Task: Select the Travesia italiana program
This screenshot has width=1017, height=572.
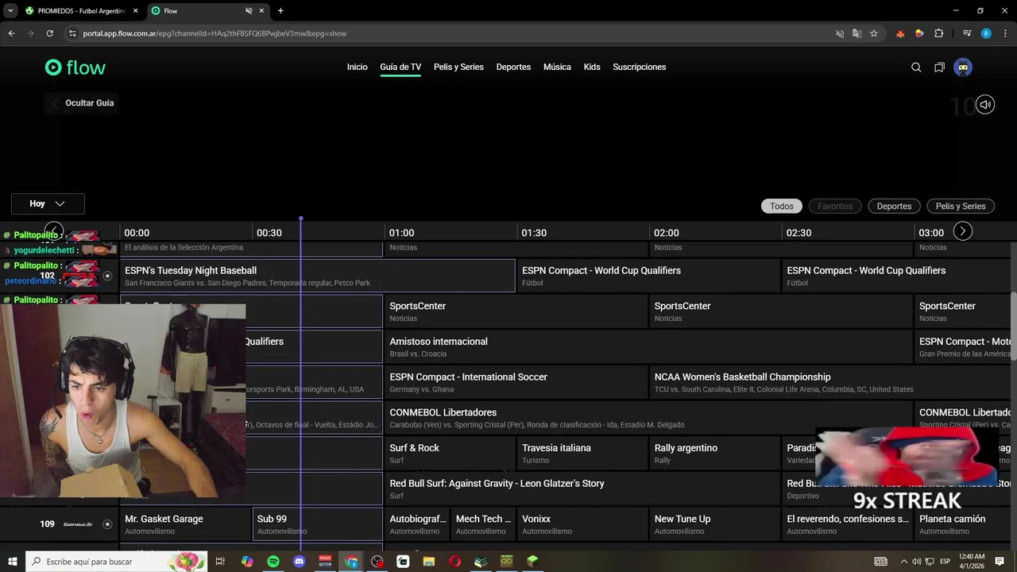Action: 582,454
